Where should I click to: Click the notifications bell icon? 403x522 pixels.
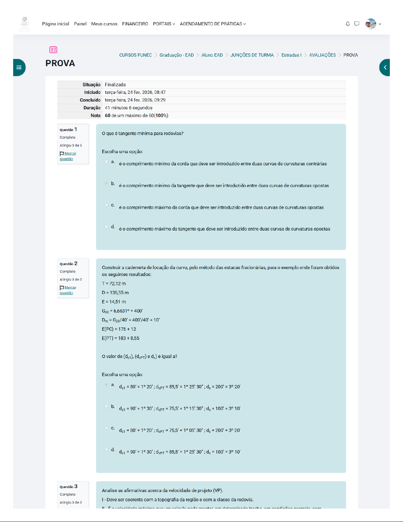tap(347, 24)
